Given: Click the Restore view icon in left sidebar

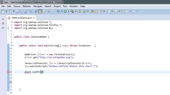Looking at the screenshot, I should point(3,19).
